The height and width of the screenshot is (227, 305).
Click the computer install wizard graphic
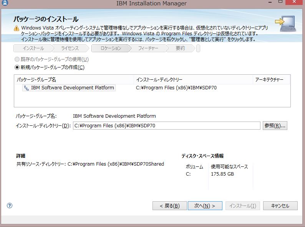(285, 24)
